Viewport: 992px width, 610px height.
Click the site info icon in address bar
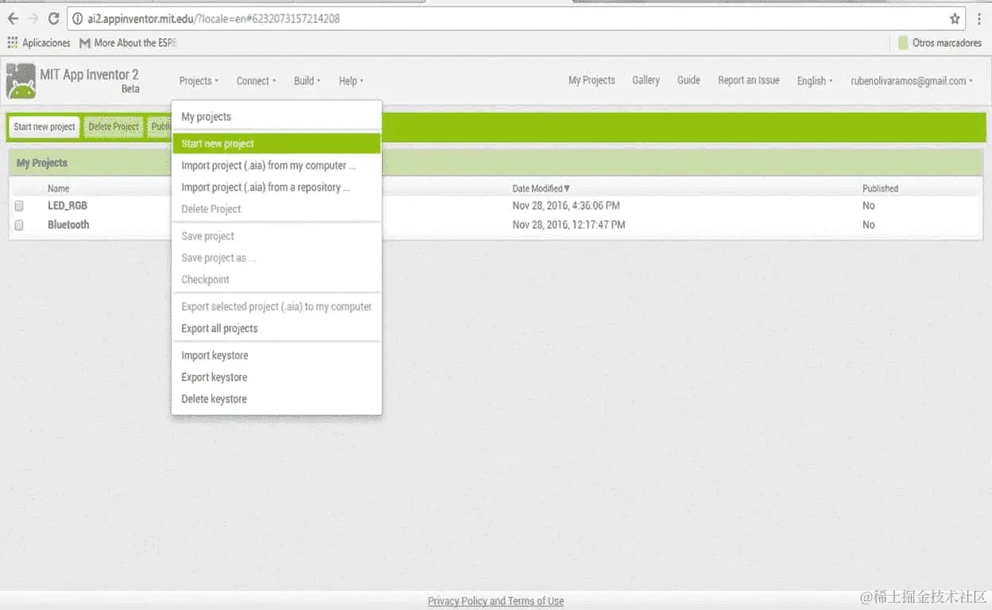click(x=76, y=18)
